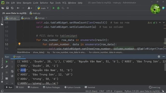Open the Run tool window tab
The height and width of the screenshot is (93, 166).
tap(9, 87)
